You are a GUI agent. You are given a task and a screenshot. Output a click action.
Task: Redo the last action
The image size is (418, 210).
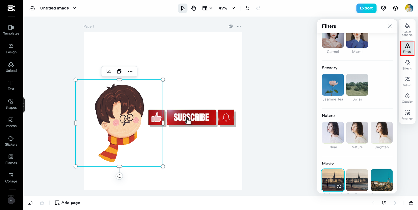pos(258,8)
